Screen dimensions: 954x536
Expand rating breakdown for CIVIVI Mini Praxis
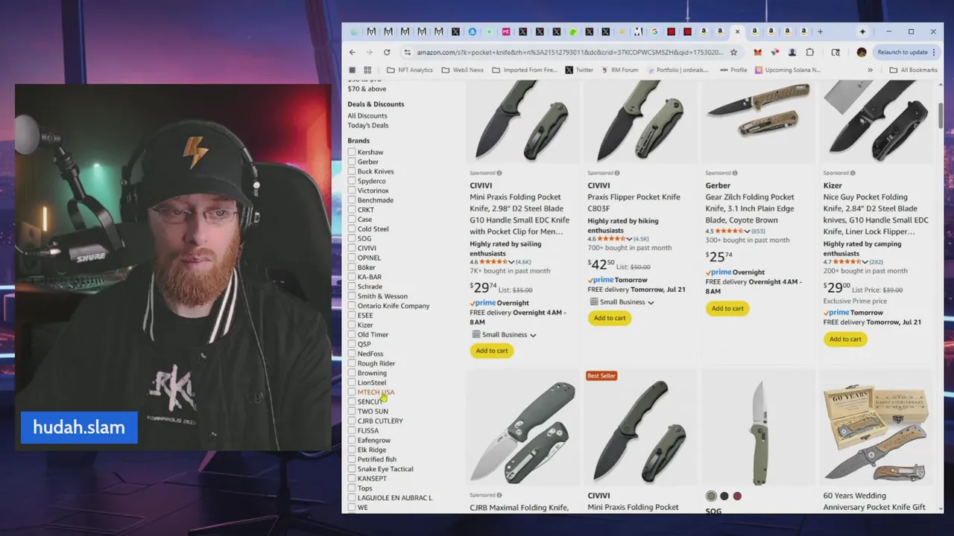click(x=511, y=262)
